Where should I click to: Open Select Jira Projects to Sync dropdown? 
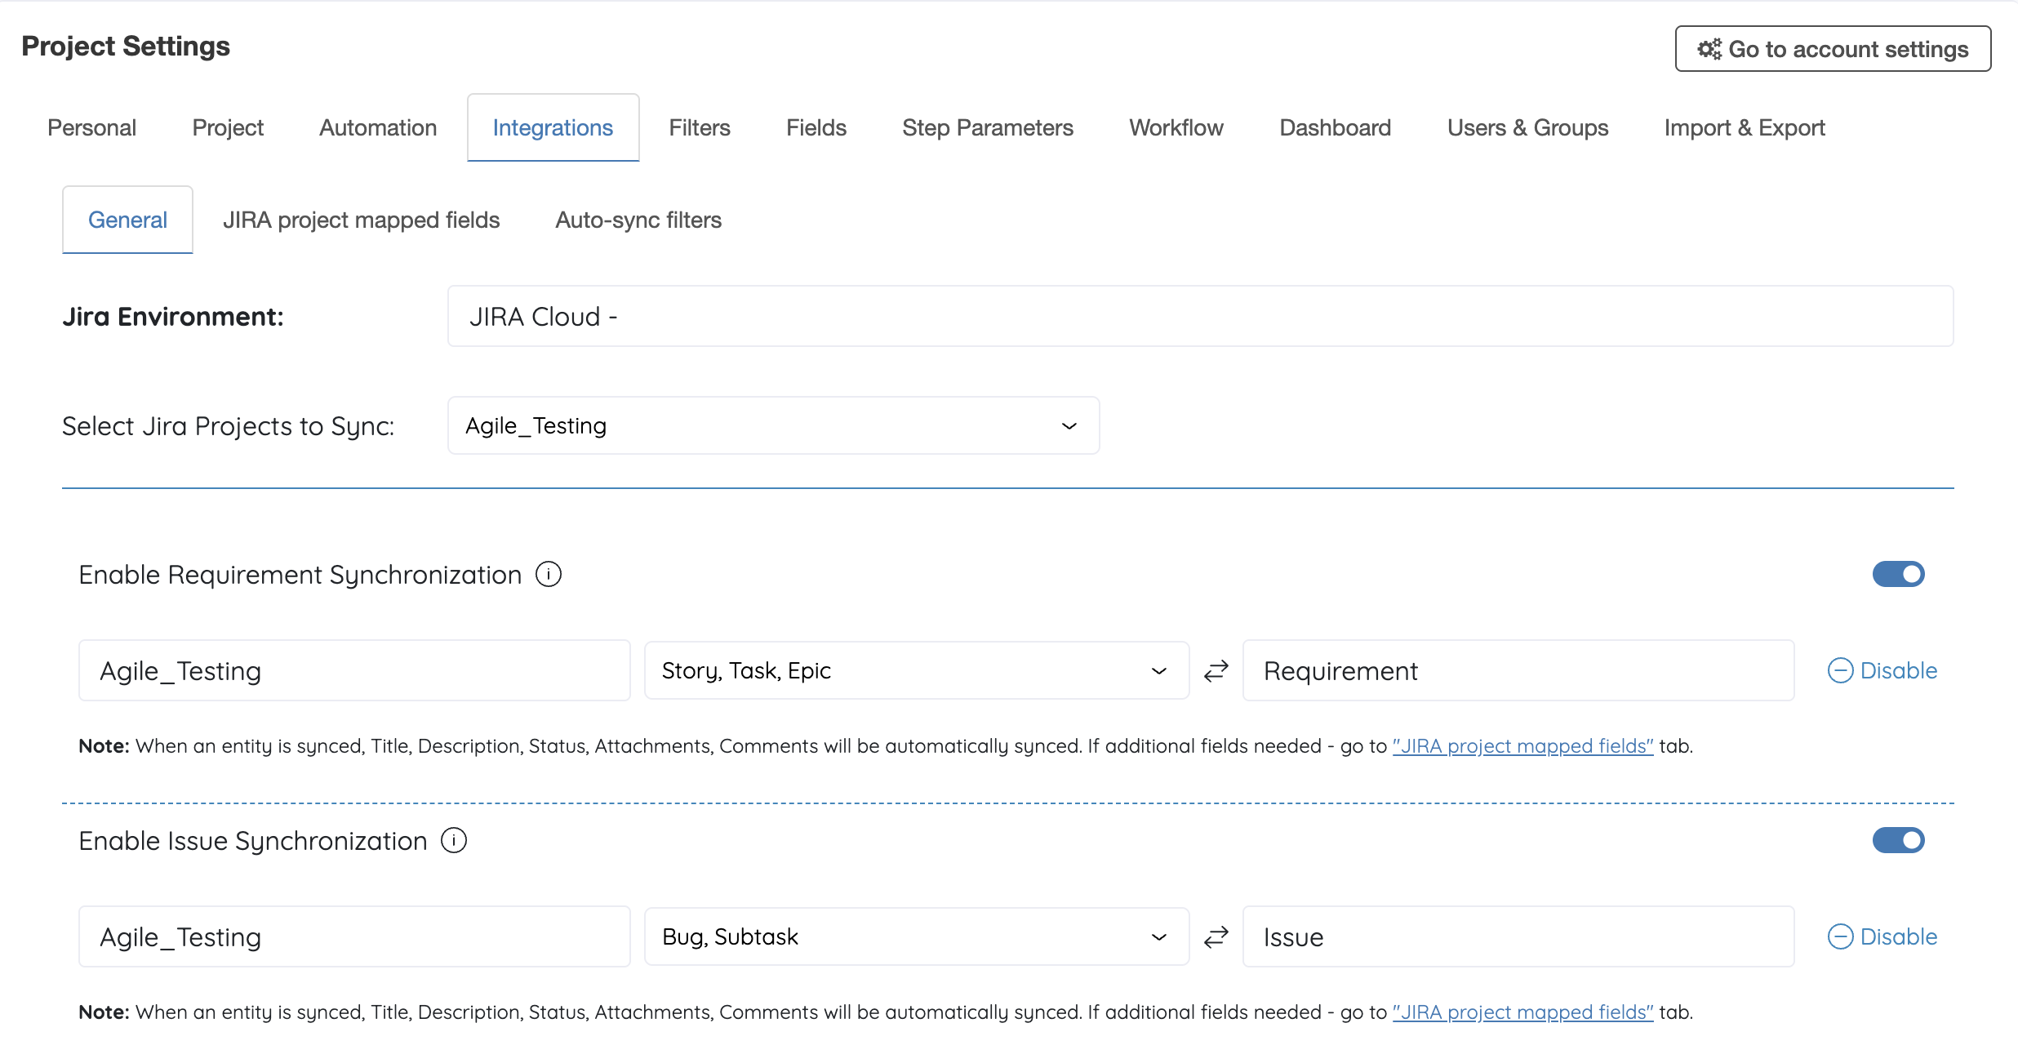click(x=773, y=425)
